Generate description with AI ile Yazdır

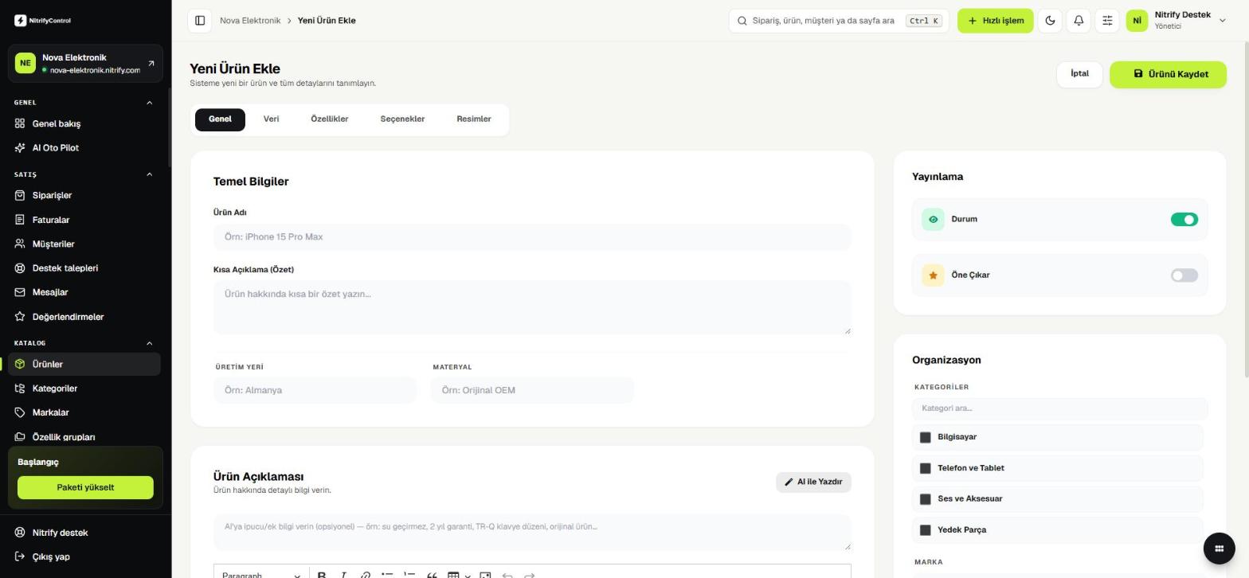(813, 482)
